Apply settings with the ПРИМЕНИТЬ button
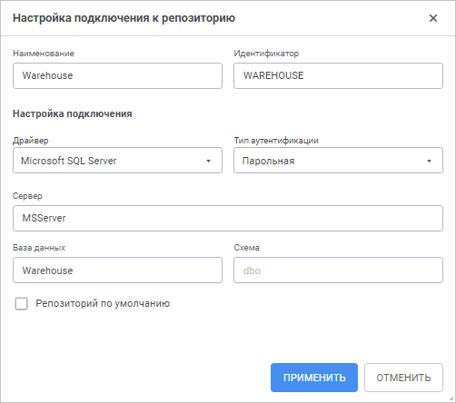This screenshot has width=456, height=403. point(314,378)
